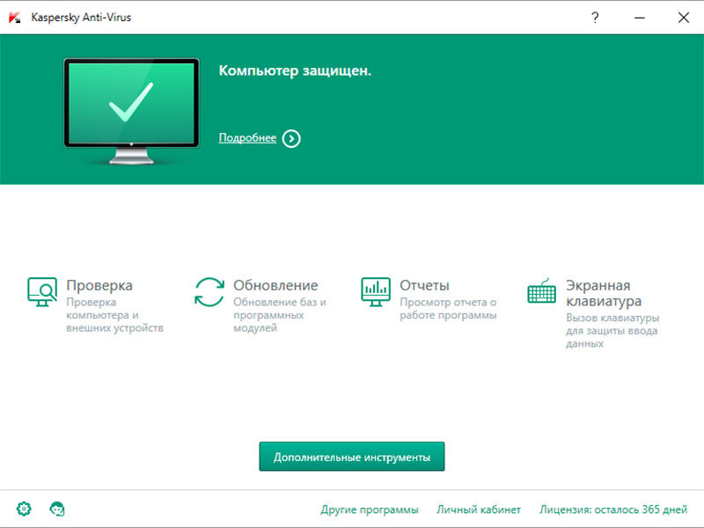The image size is (704, 528).
Task: Open the Отчеты heading text
Action: click(424, 285)
